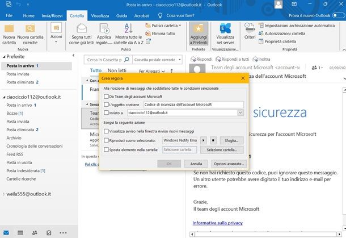This screenshot has height=238, width=346.
Task: Click the lightbulb Cosa vuoi fare icon
Action: (160, 15)
